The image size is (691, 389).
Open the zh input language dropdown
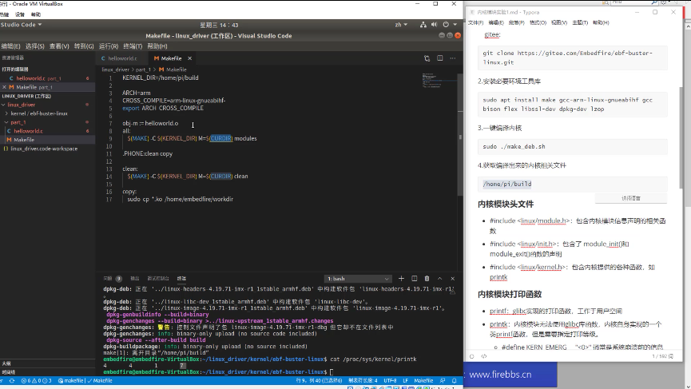[x=401, y=25]
